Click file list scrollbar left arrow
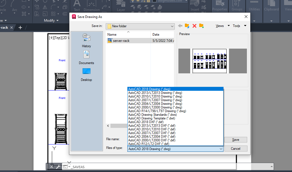Image resolution: width=292 pixels, height=172 pixels. [108, 126]
